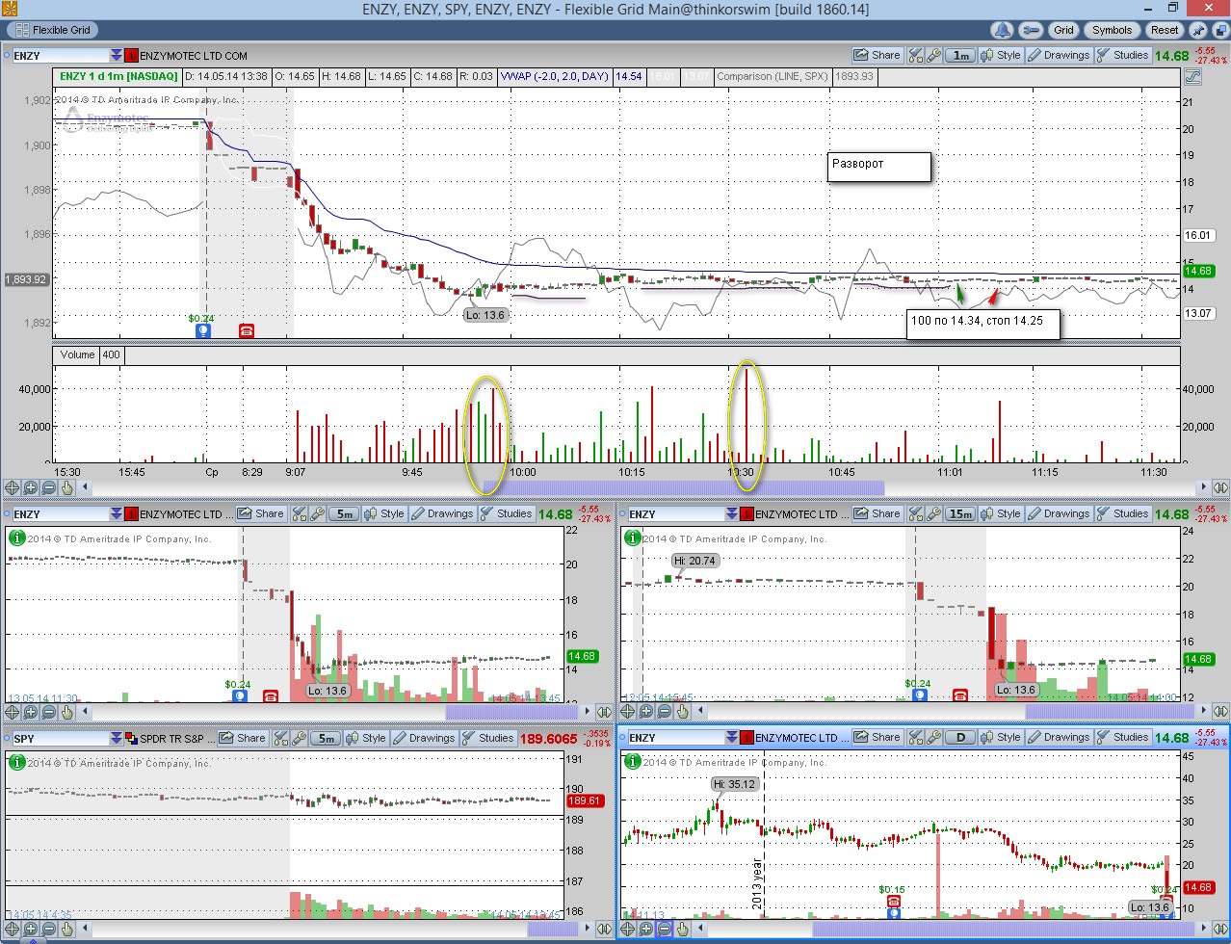
Task: Open the Drawings menu on the 1m chart
Action: pos(1058,55)
